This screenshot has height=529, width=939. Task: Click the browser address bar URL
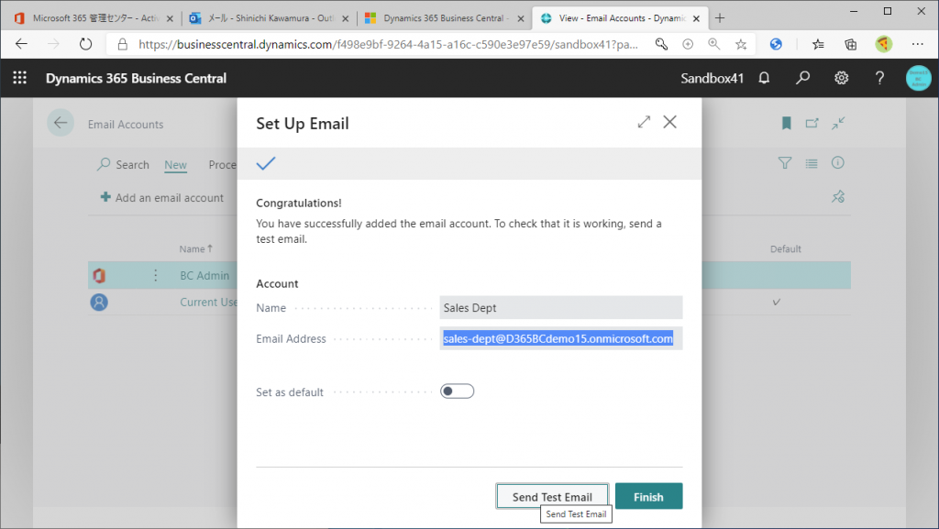pyautogui.click(x=389, y=44)
